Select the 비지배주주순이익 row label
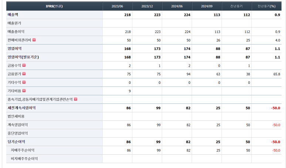The image size is (286, 168). 24,158
